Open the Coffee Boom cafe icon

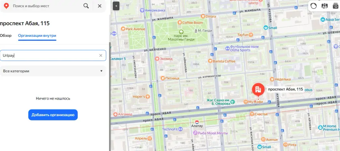tap(180, 23)
